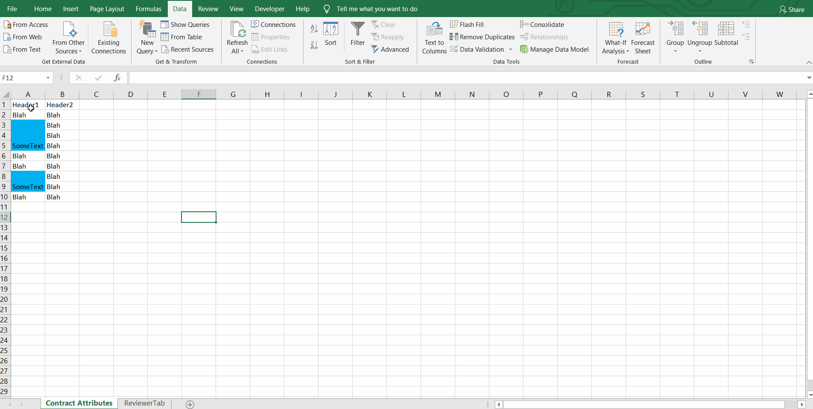This screenshot has height=409, width=813.
Task: Clear the applied filter
Action: (x=383, y=24)
